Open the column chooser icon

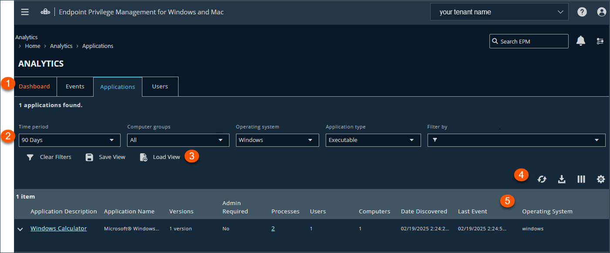click(581, 179)
